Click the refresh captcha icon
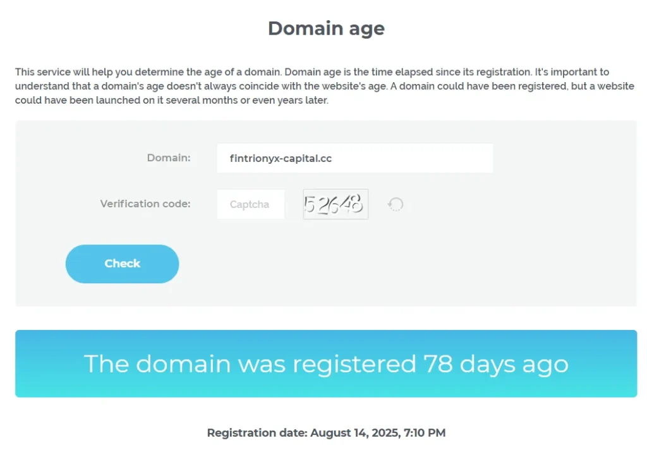 pos(396,204)
